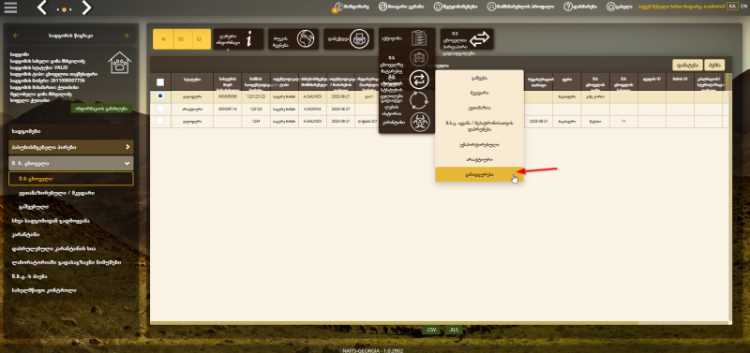
Task: Select the biohazard quarantine icon in submenu
Action: 419,122
